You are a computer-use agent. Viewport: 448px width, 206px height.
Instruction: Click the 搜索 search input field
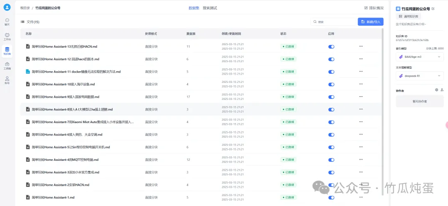(x=334, y=22)
